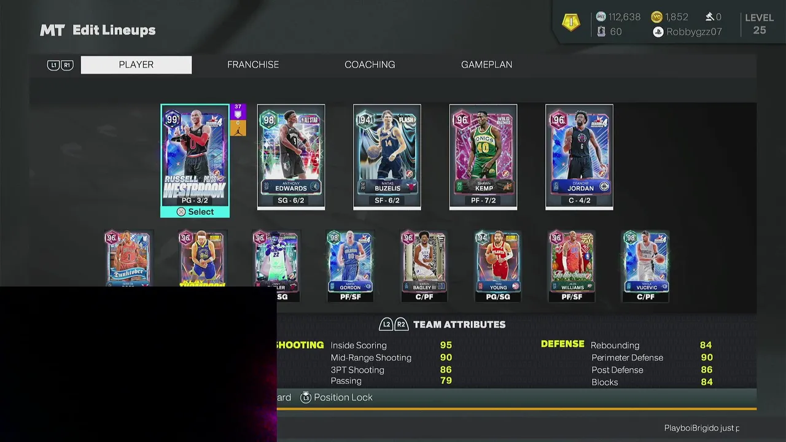786x442 pixels.
Task: Click the Rebounding attribute label
Action: coord(615,346)
